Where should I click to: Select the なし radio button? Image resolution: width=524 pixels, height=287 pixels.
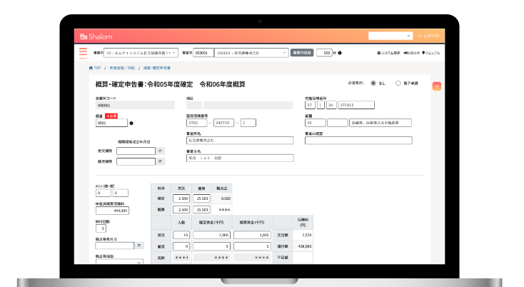pyautogui.click(x=373, y=84)
